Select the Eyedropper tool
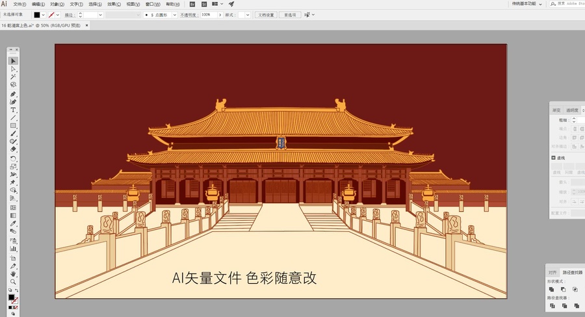The width and height of the screenshot is (585, 317). tap(13, 223)
